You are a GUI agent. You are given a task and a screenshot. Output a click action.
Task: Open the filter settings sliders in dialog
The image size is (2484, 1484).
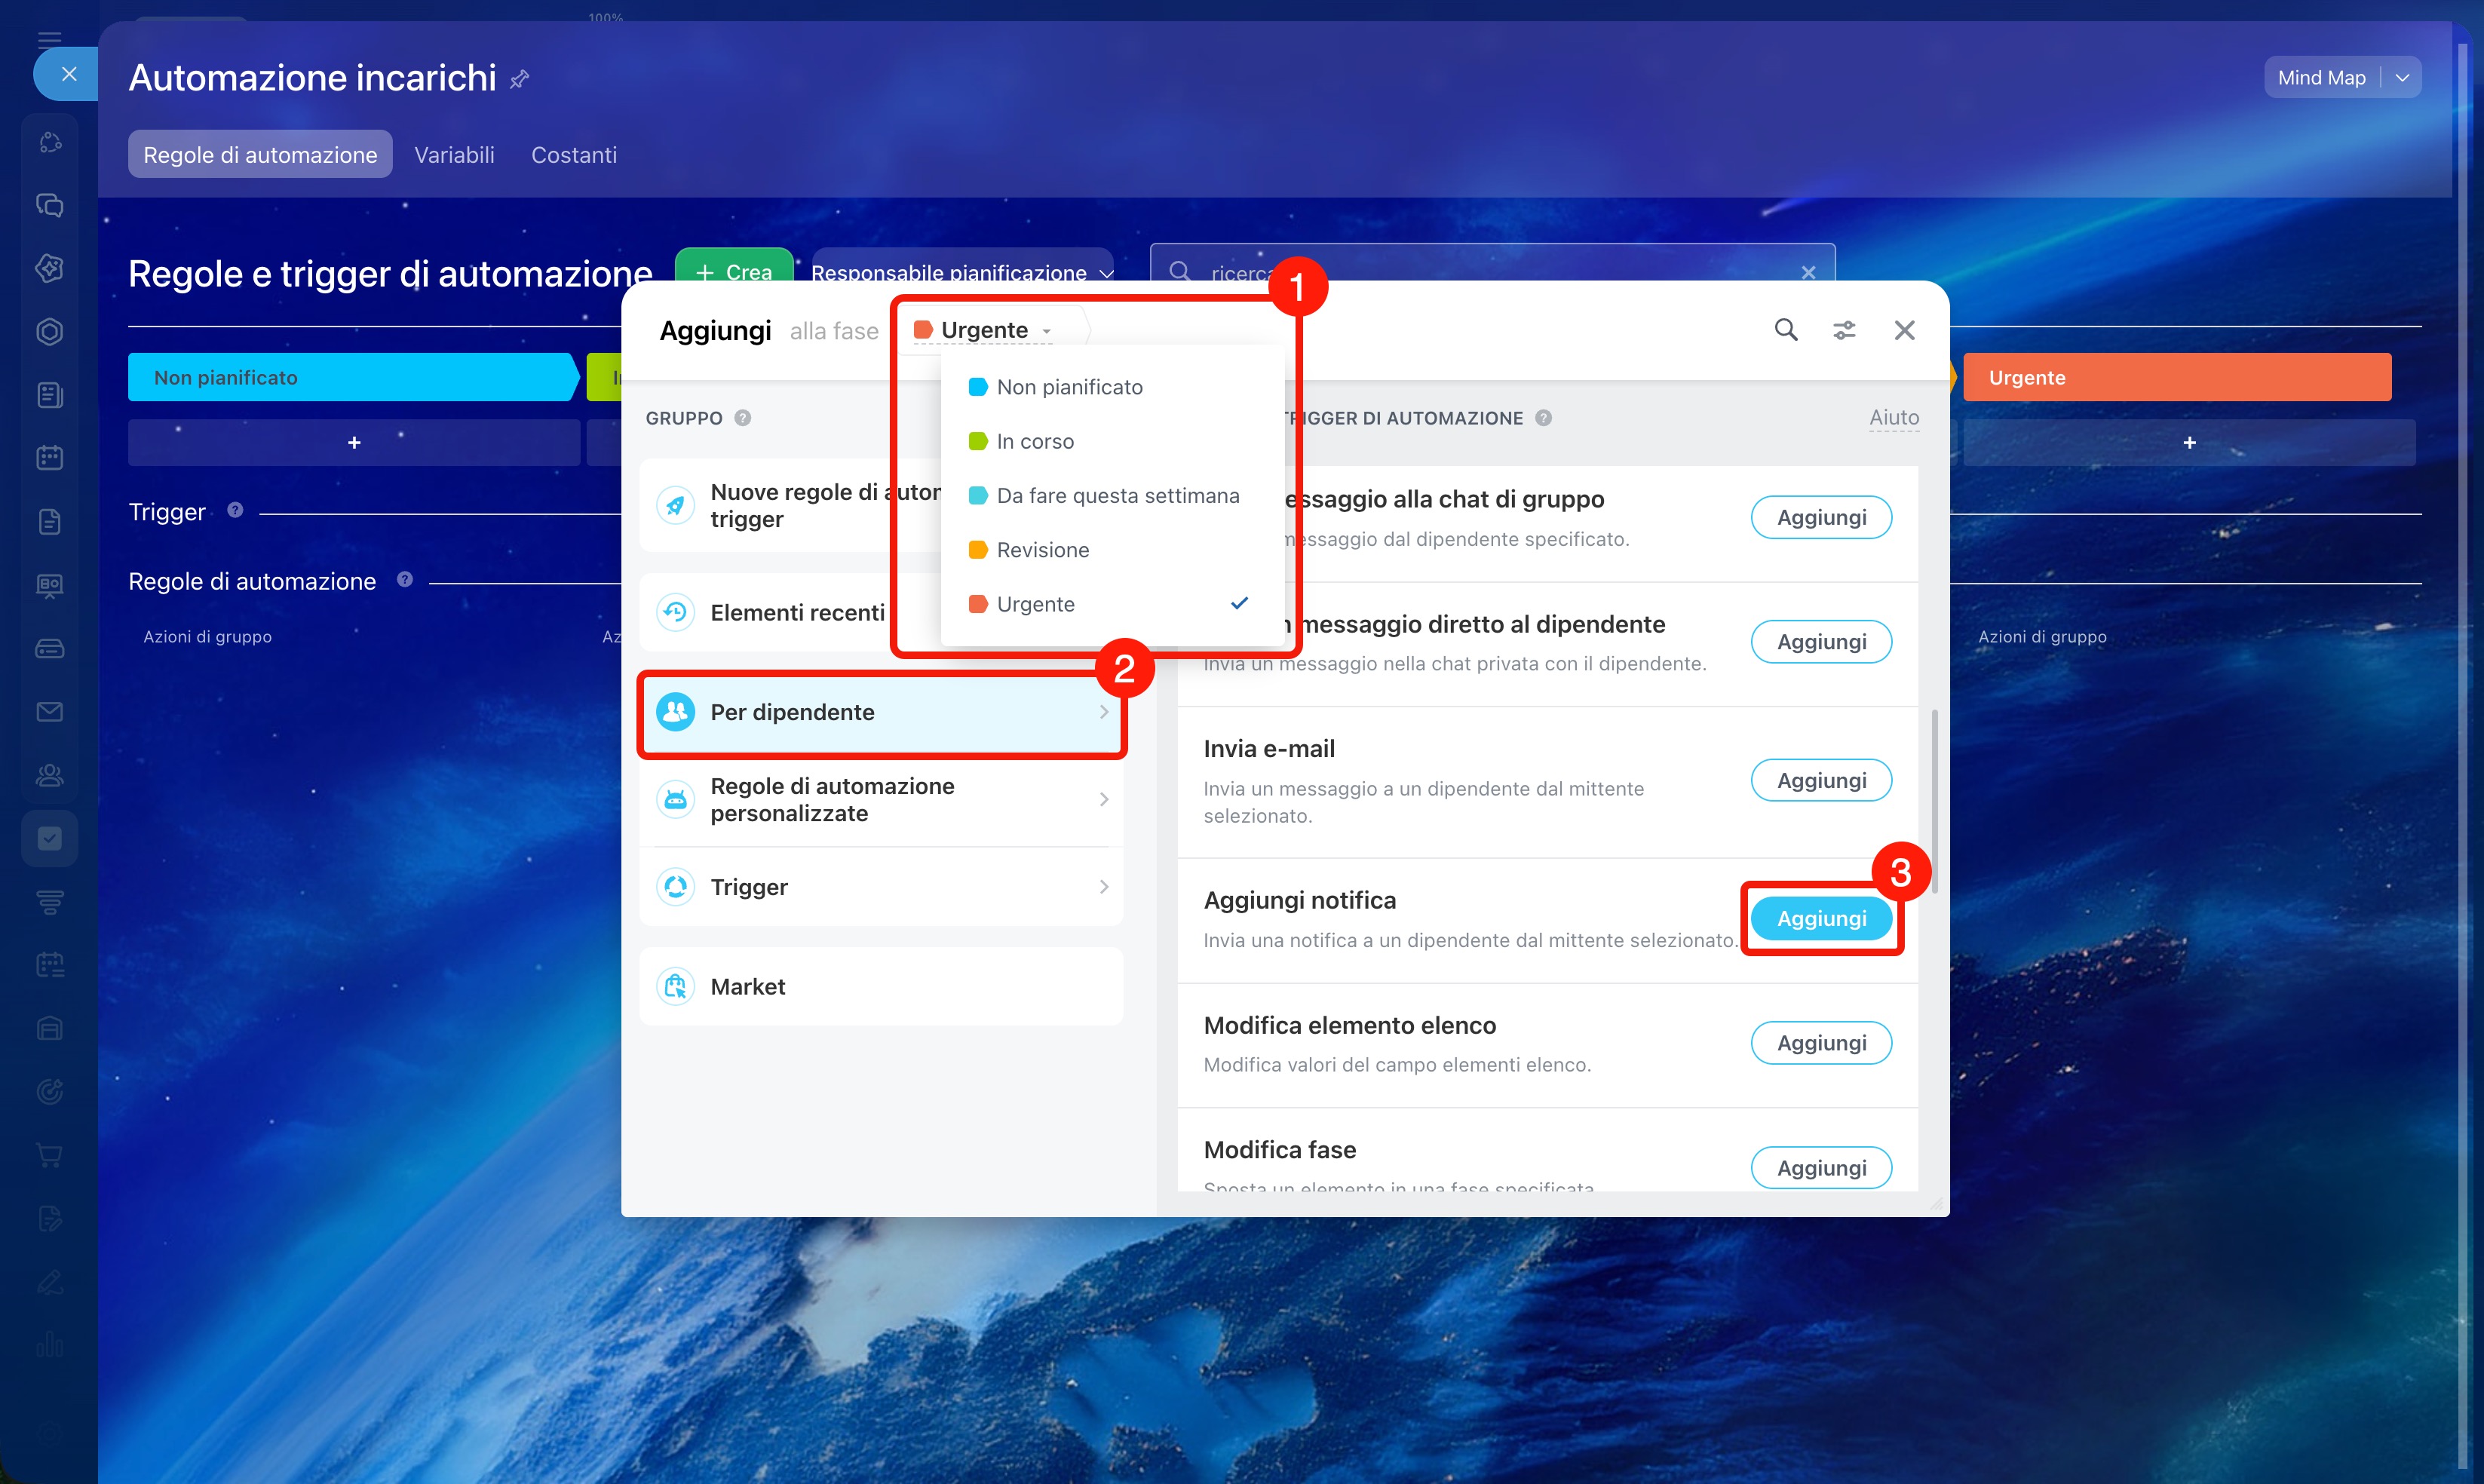[1844, 330]
